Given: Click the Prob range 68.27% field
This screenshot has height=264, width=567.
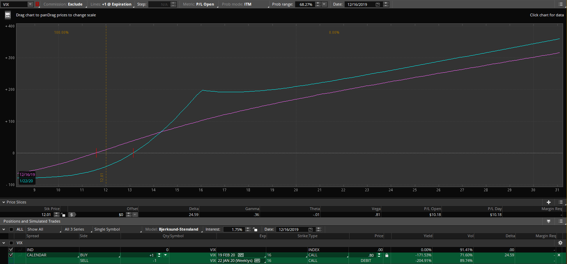Looking at the screenshot, I should pyautogui.click(x=305, y=5).
